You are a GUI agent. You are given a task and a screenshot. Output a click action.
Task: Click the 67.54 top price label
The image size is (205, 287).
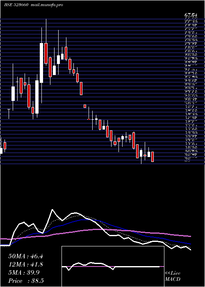[191, 15]
